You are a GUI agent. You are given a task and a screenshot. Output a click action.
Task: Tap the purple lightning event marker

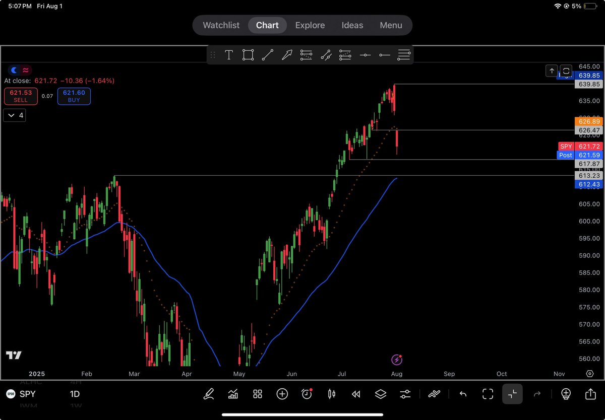[397, 360]
